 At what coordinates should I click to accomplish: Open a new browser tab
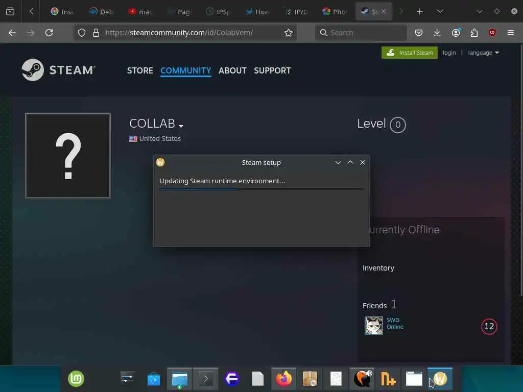[420, 12]
